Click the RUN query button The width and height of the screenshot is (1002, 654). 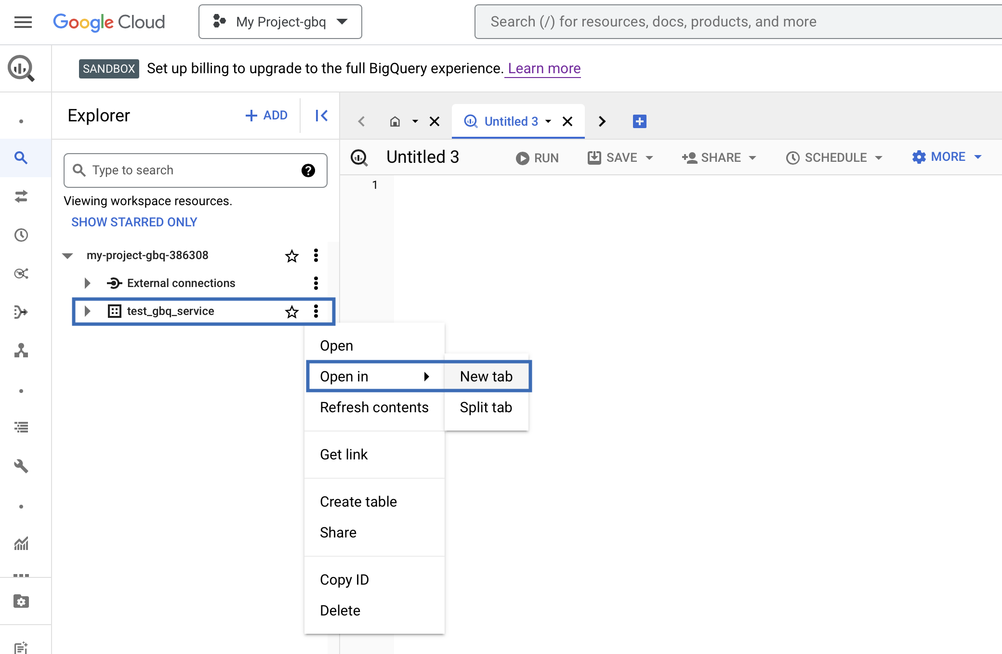537,157
